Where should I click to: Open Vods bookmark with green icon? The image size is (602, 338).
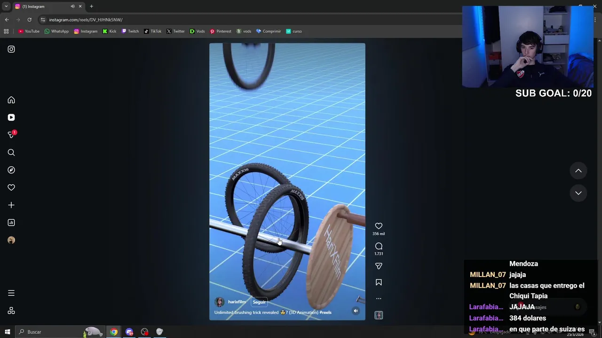pos(198,31)
